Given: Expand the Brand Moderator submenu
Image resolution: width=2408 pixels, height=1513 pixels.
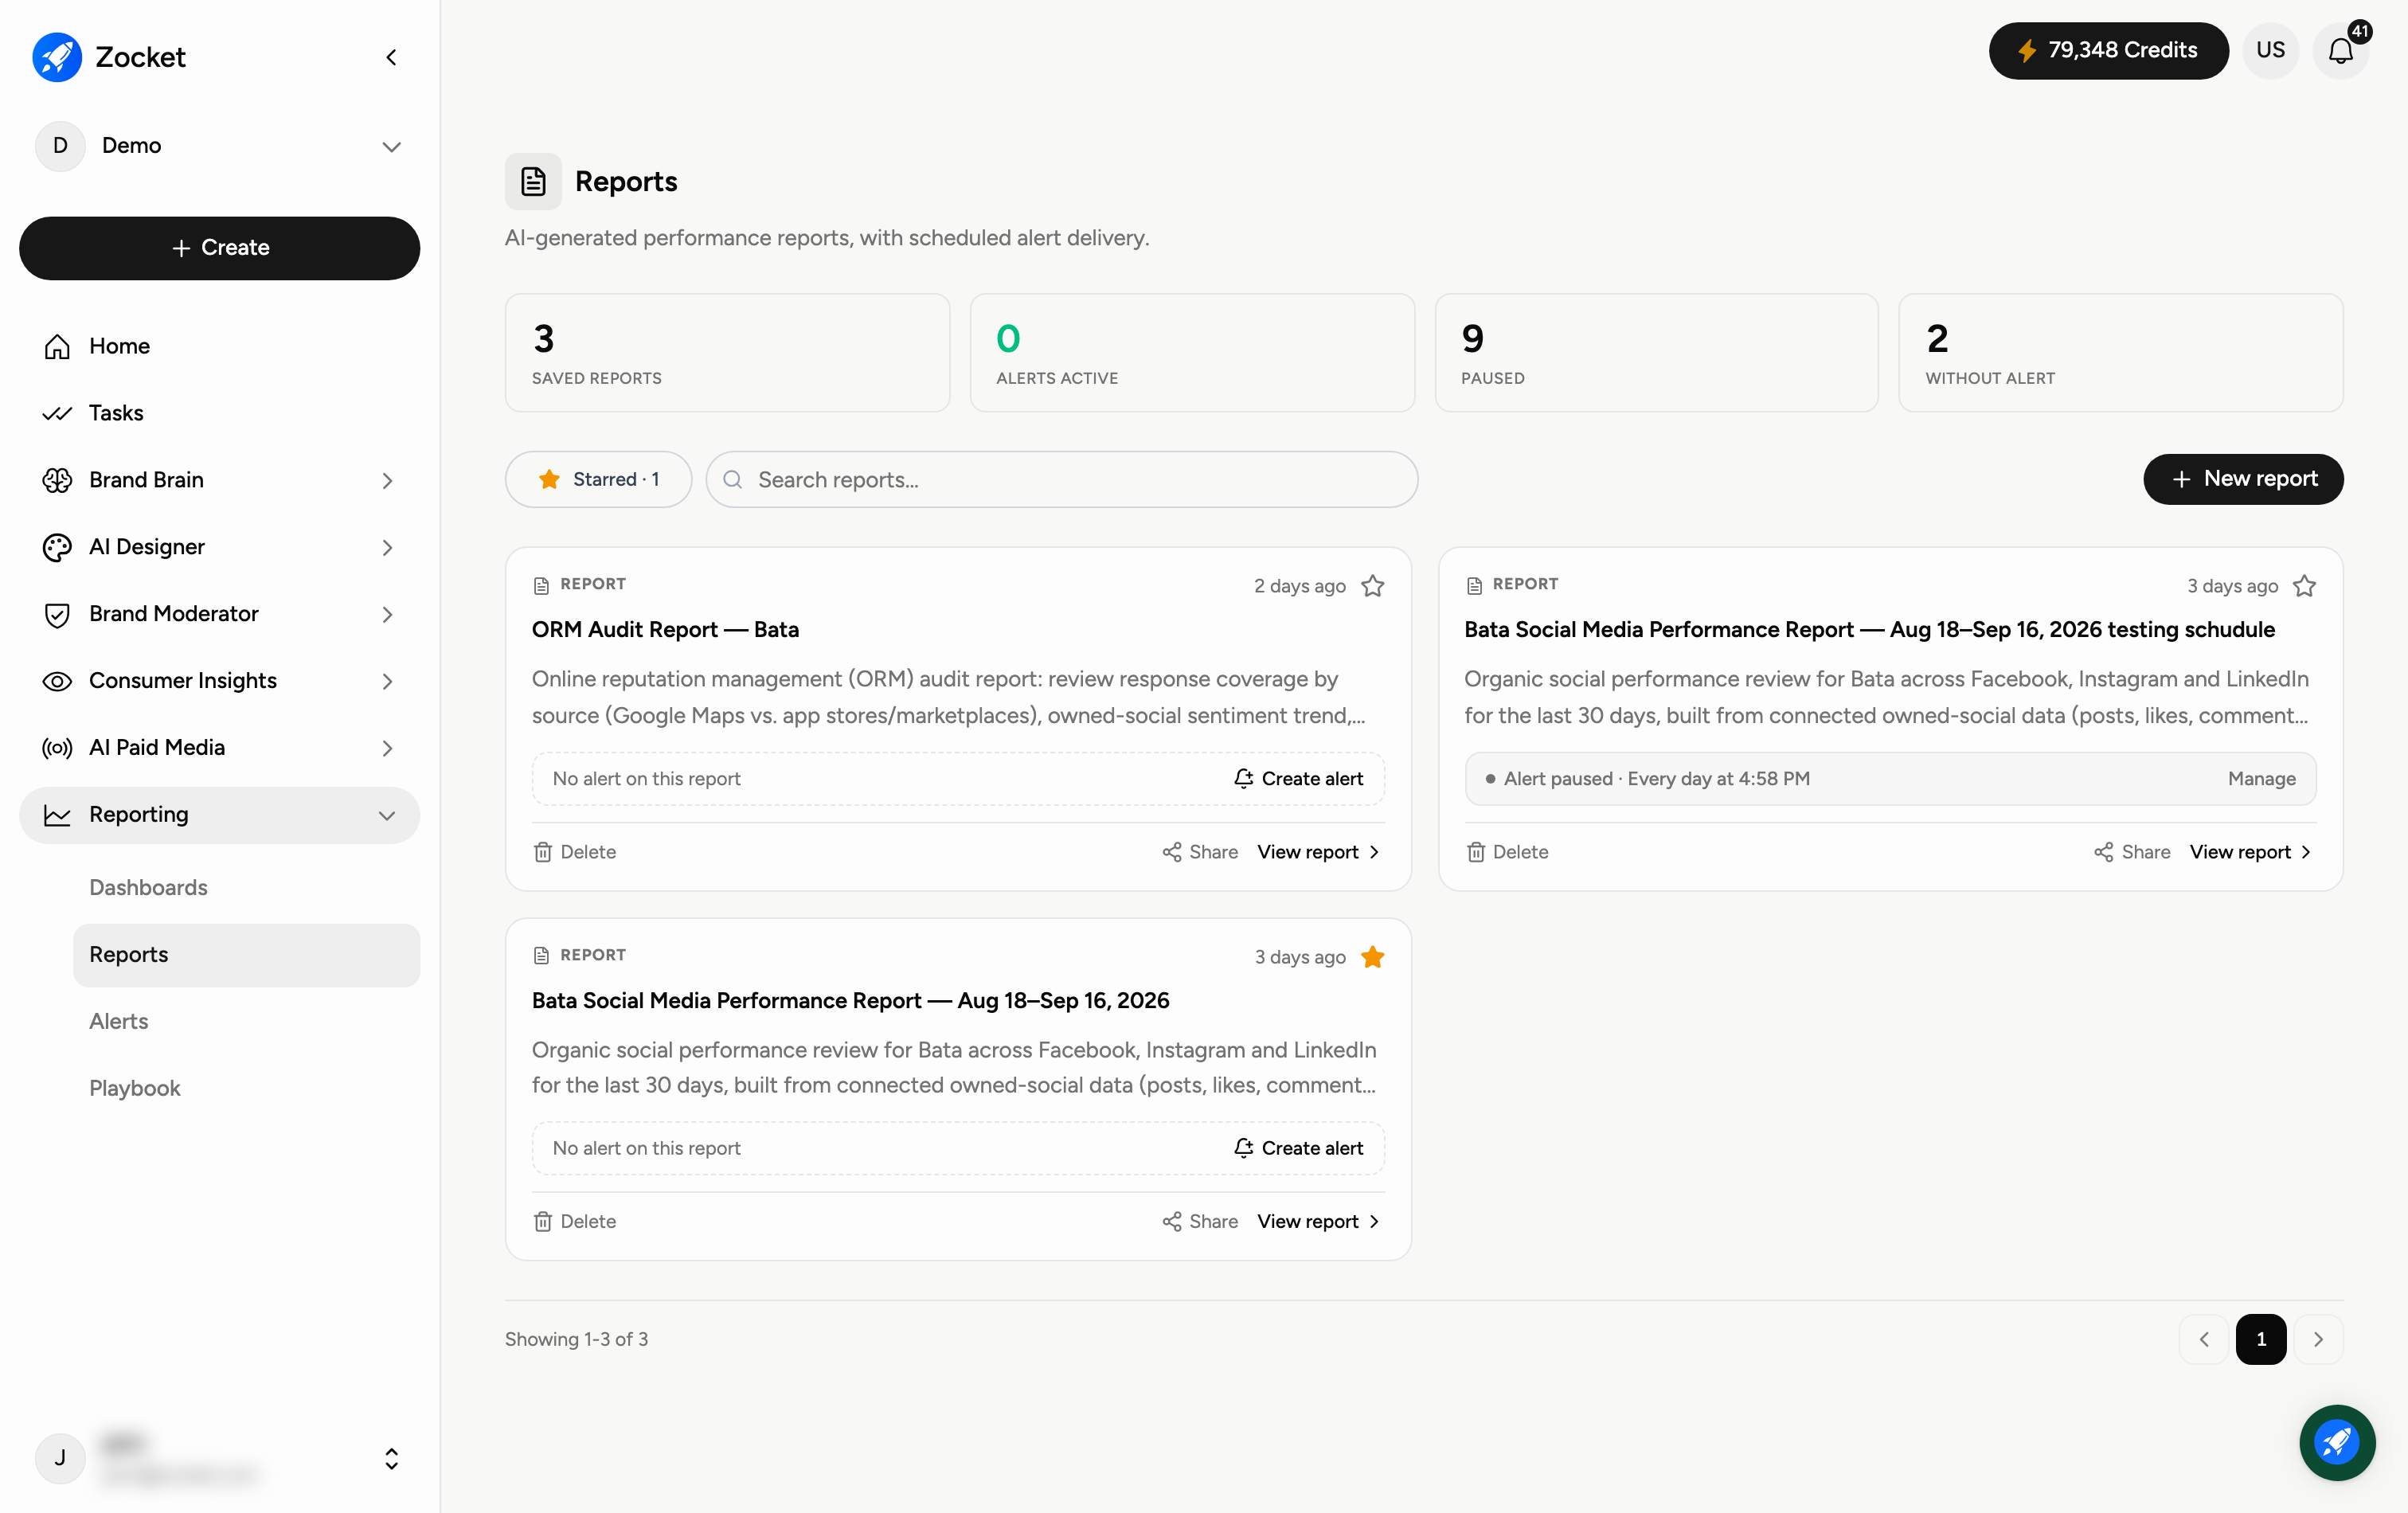Looking at the screenshot, I should pyautogui.click(x=387, y=615).
